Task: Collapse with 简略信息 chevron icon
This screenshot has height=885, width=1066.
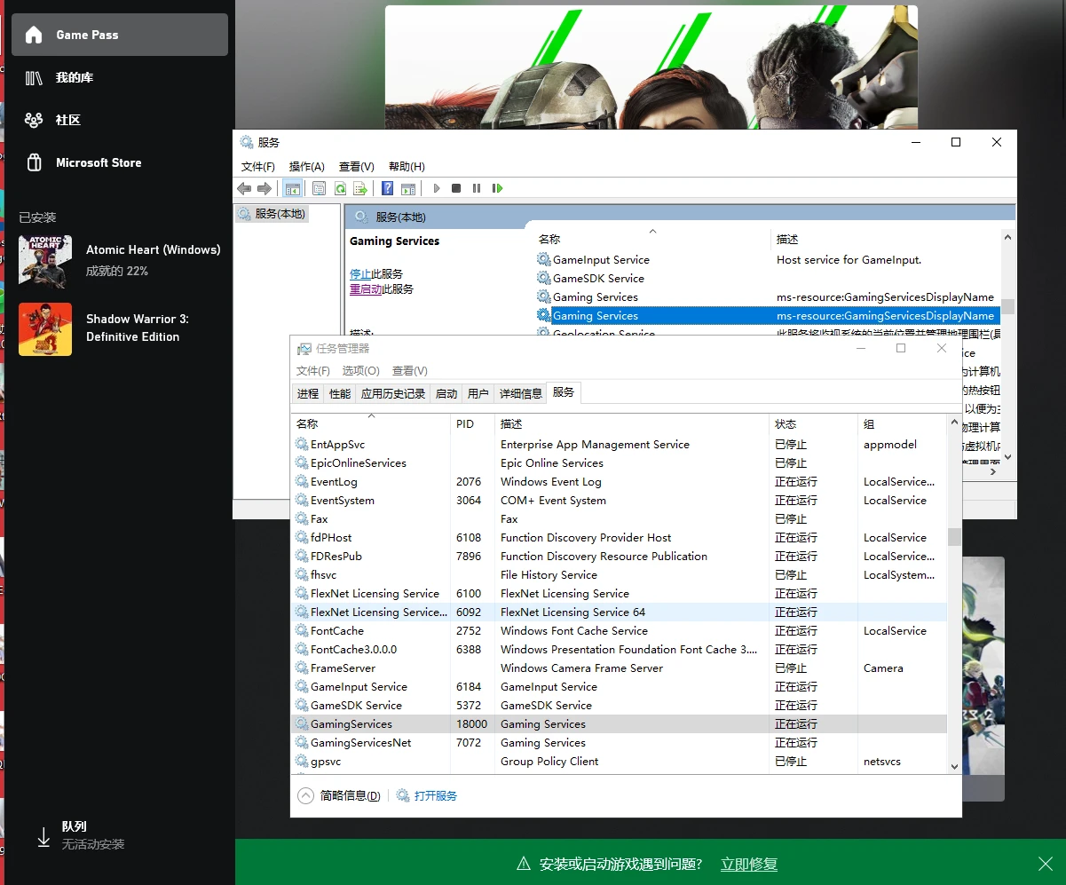Action: (305, 795)
